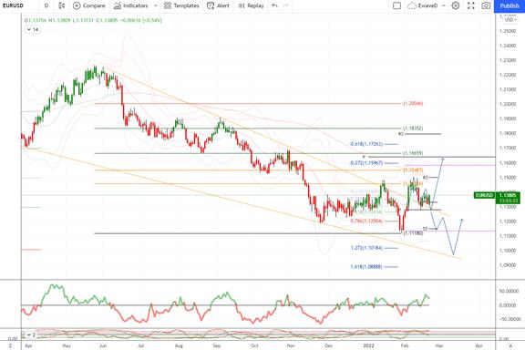The image size is (525, 350).
Task: Create an Alert from toolbar
Action: (x=218, y=5)
